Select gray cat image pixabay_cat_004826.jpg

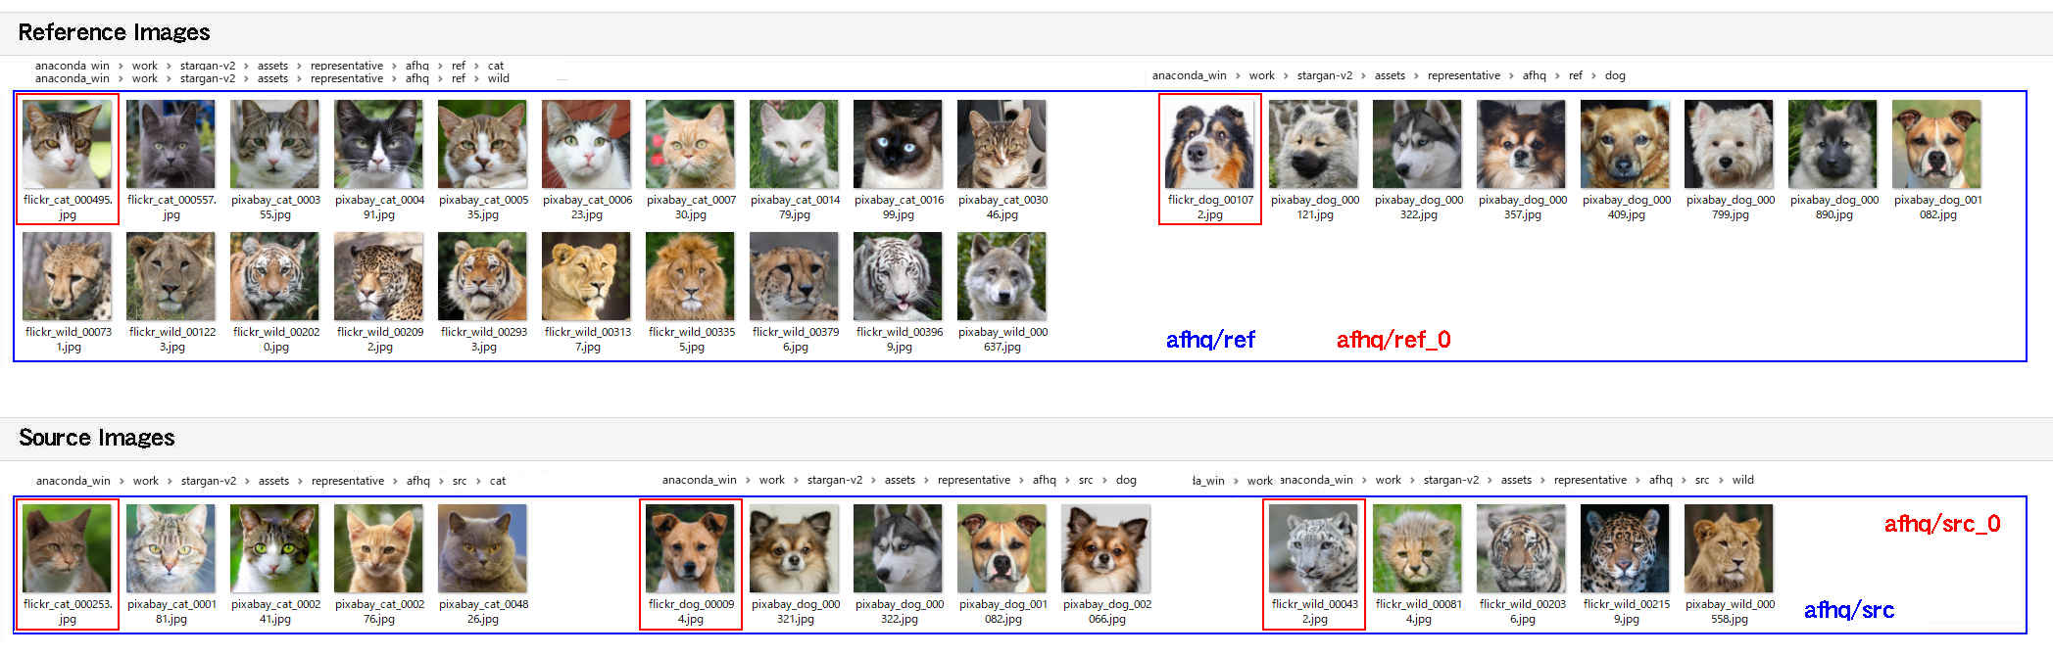coord(482,549)
